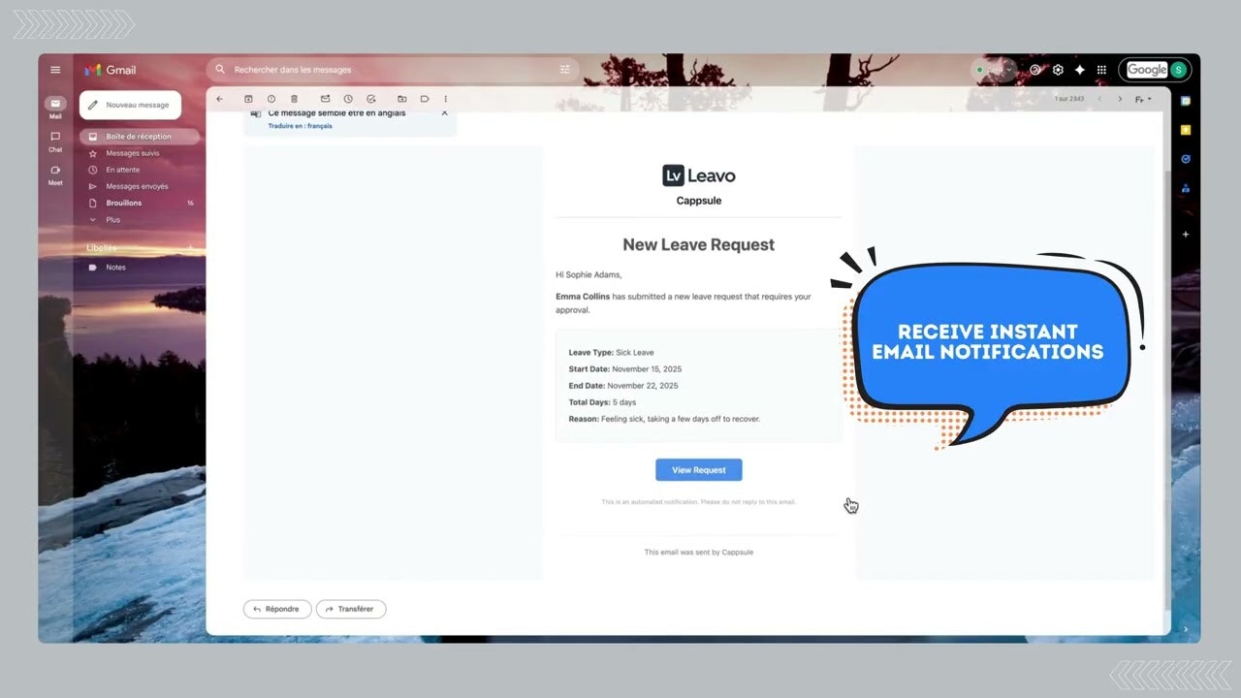The image size is (1241, 698).
Task: Open Brouillons folder
Action: [140, 203]
